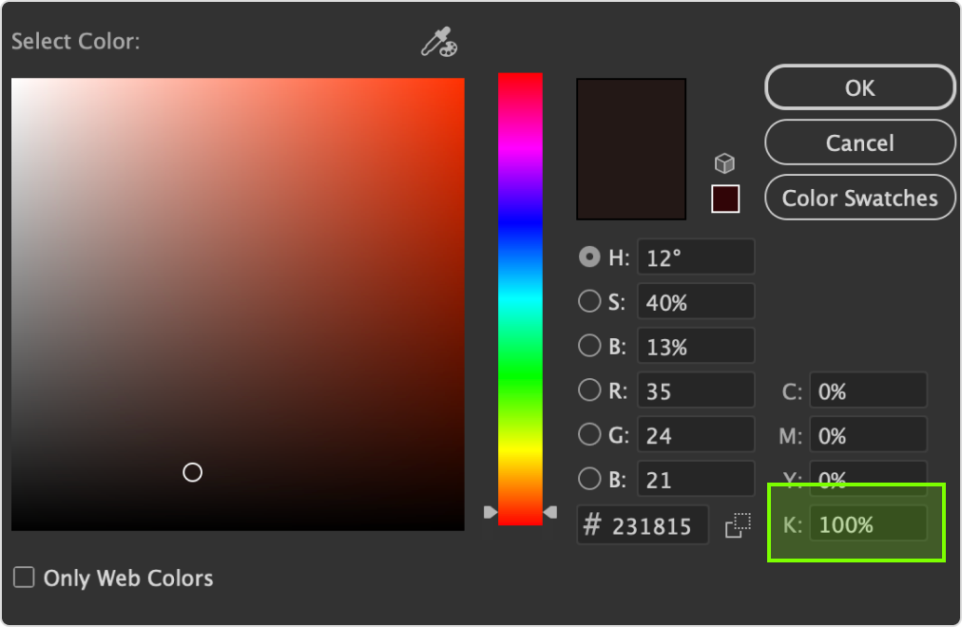The width and height of the screenshot is (962, 627).
Task: Click the large current color preview swatch
Action: point(631,149)
